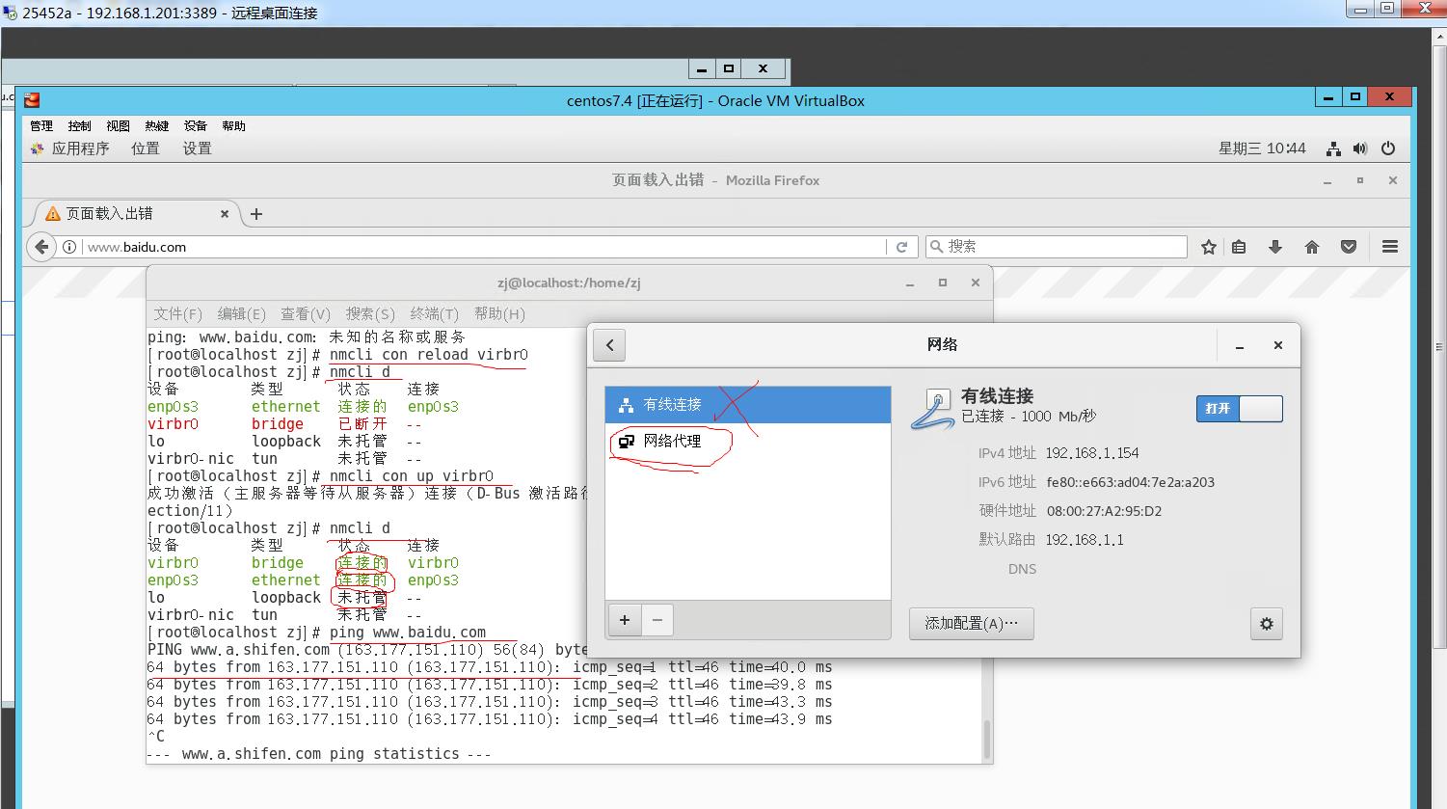Go to Firefox home page icon

1311,247
